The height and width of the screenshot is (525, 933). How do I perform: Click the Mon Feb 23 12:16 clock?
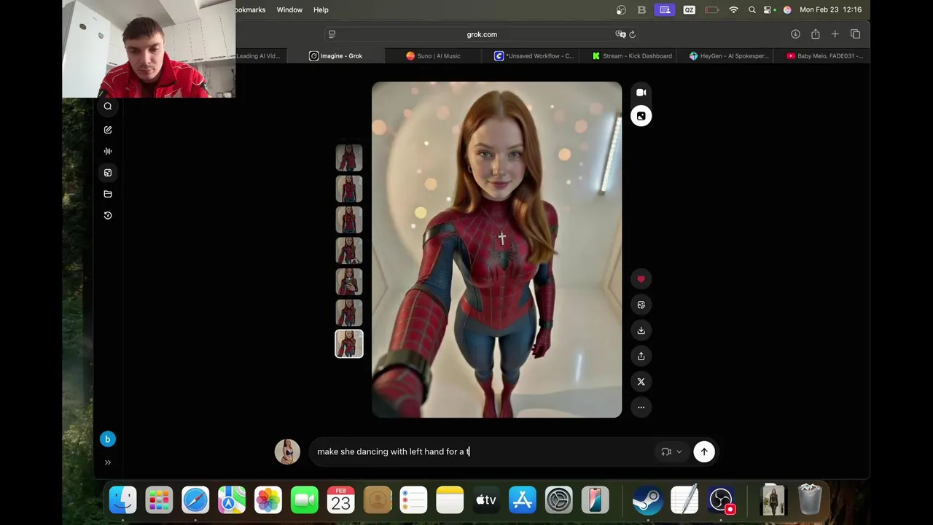click(830, 9)
